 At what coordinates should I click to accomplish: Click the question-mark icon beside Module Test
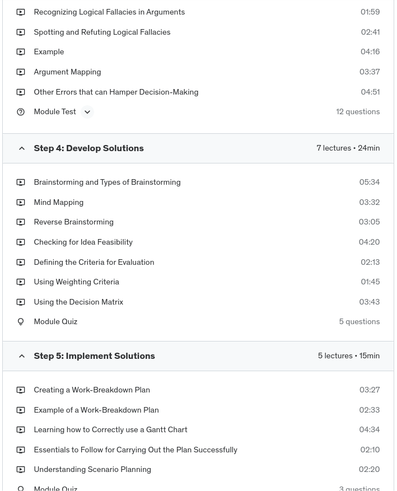pos(21,112)
